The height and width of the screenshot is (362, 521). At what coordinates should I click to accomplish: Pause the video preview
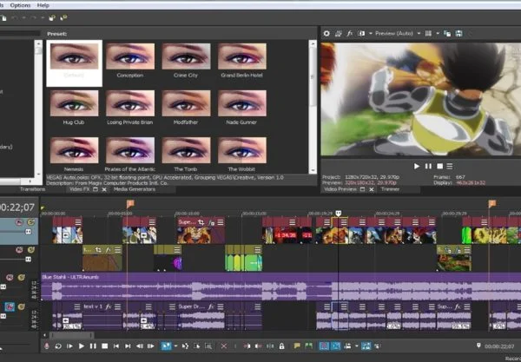428,166
